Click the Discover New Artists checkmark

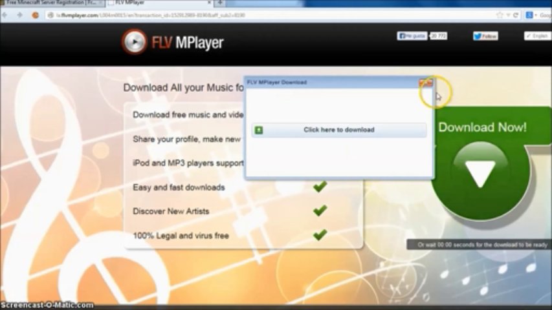pos(320,211)
